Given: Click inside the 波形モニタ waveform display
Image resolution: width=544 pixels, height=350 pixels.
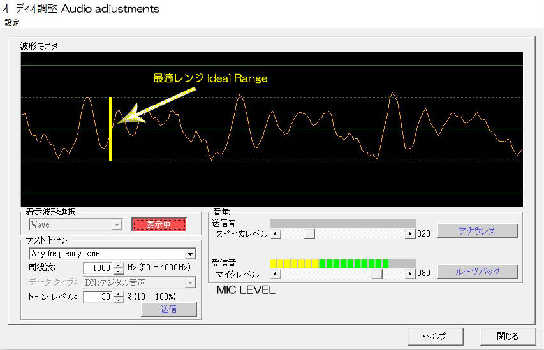Looking at the screenshot, I should (272, 129).
